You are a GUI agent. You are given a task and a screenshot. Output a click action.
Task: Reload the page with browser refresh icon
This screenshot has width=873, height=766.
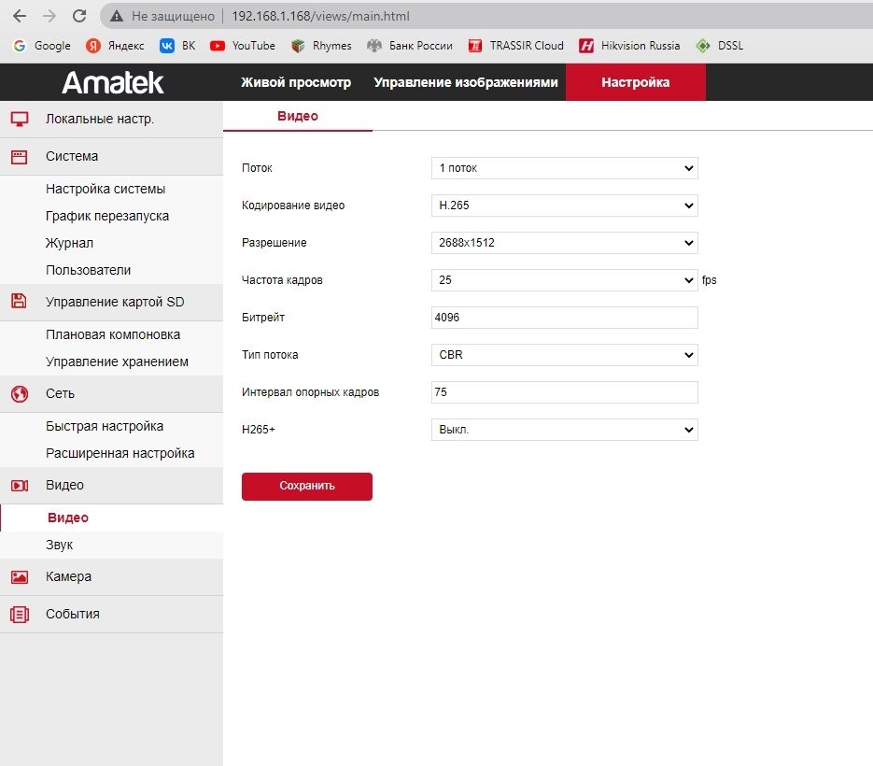click(79, 16)
